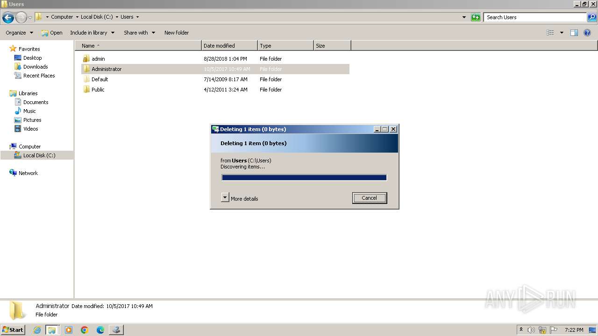
Task: Click Network in navigation pane
Action: (28, 173)
